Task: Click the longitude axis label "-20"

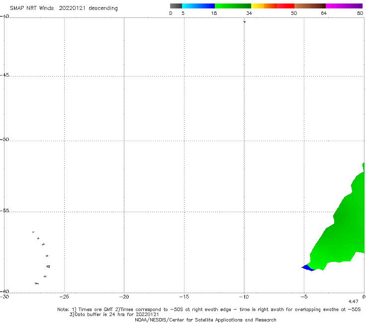Action: click(x=124, y=297)
